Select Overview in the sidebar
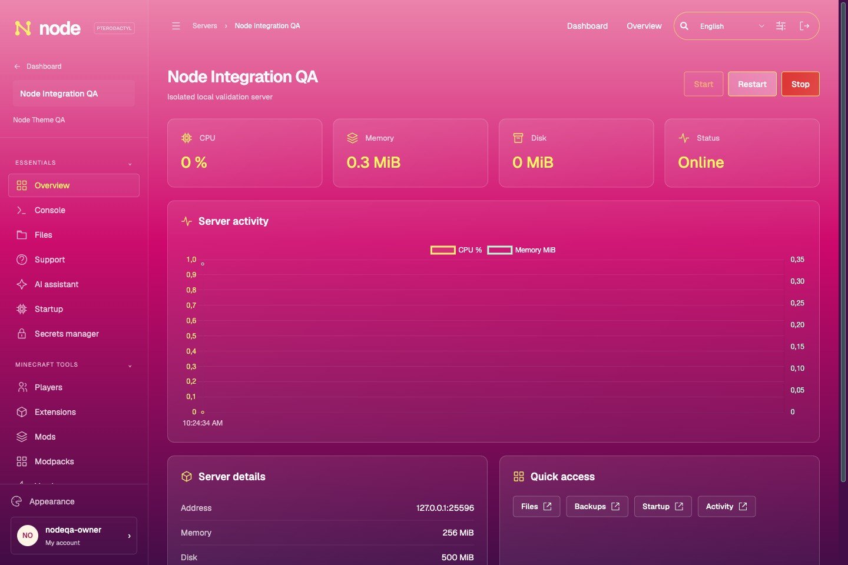Viewport: 848px width, 565px height. click(74, 185)
